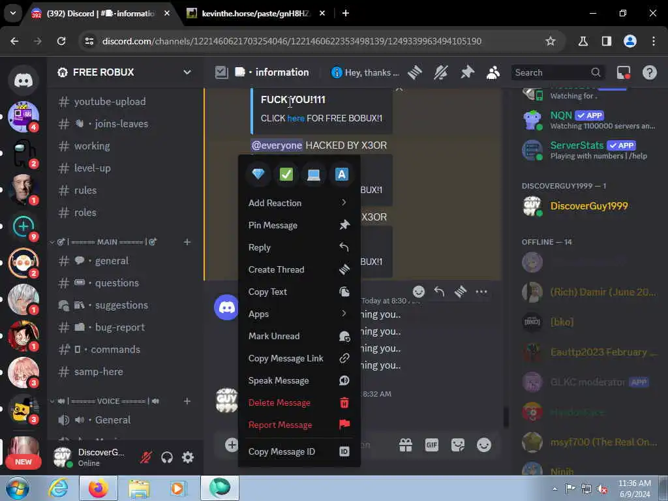Show pinned messages pin icon

click(467, 72)
